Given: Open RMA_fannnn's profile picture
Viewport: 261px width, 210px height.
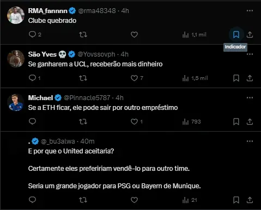Looking at the screenshot, I should tap(16, 15).
